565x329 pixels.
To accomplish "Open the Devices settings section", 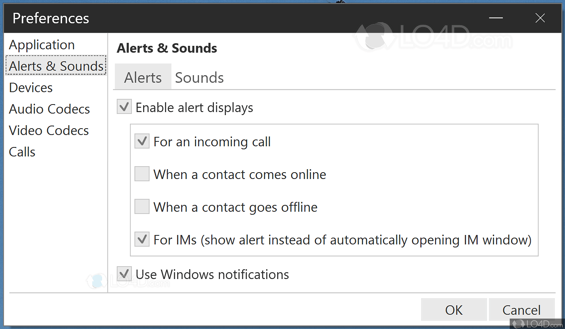I will (x=31, y=87).
